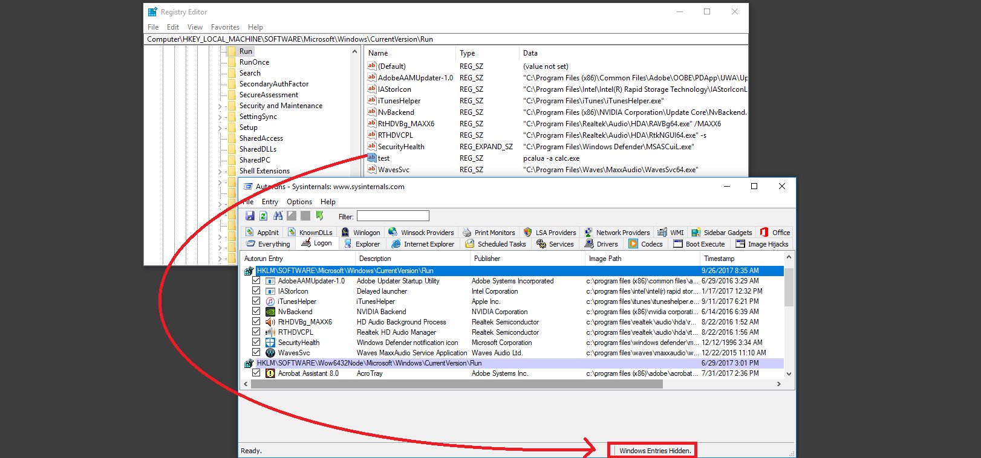The image size is (981, 458).
Task: Click the green Jump to Entry arrow icon
Action: click(x=319, y=216)
